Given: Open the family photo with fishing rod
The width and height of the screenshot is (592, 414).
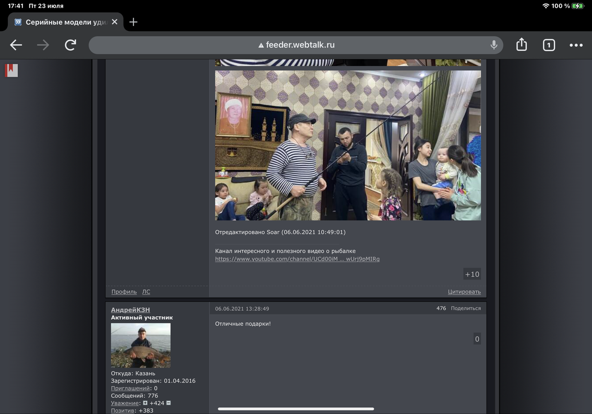Looking at the screenshot, I should coord(348,145).
